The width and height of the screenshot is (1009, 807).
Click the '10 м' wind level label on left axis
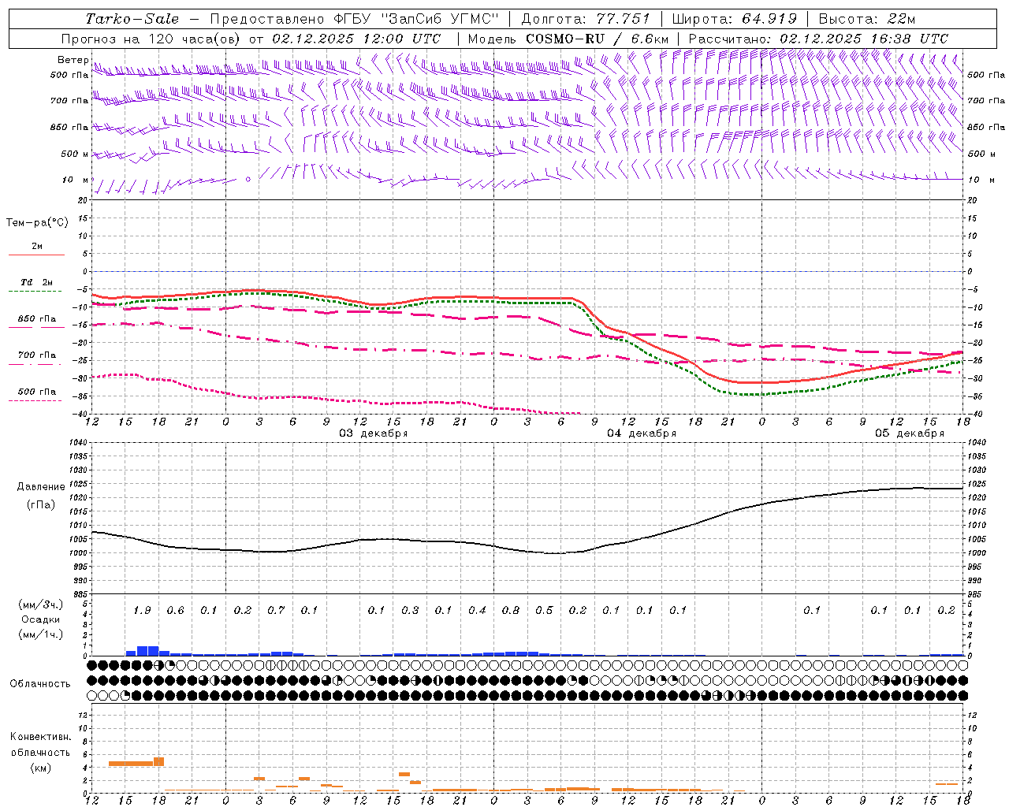[76, 180]
